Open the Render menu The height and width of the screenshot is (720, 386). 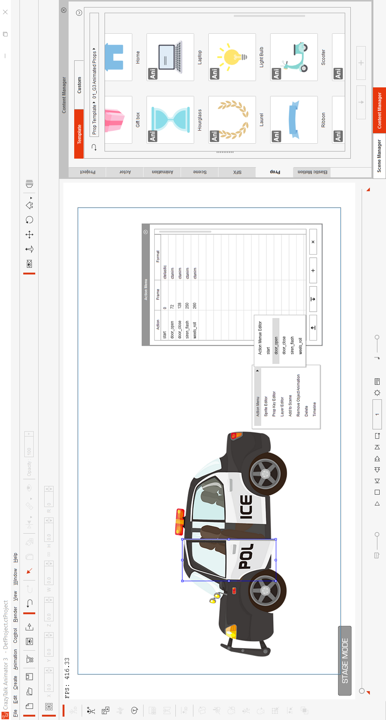pyautogui.click(x=15, y=615)
